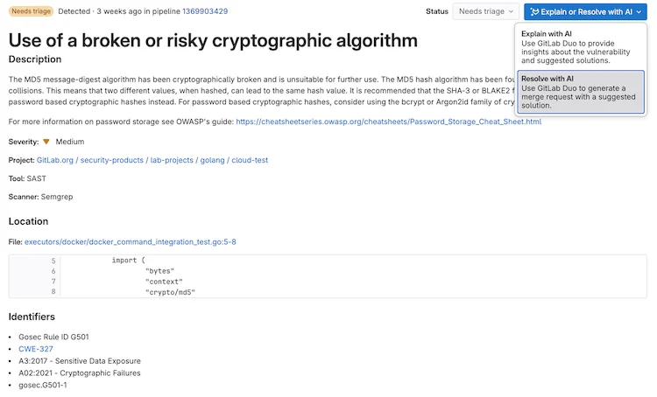Open the CWE-327 identifier link

[36, 349]
